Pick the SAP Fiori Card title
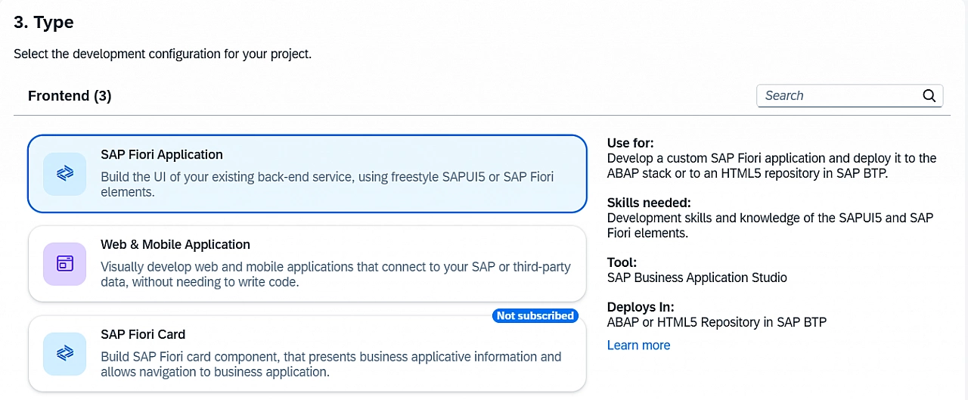The image size is (968, 400). pyautogui.click(x=143, y=335)
